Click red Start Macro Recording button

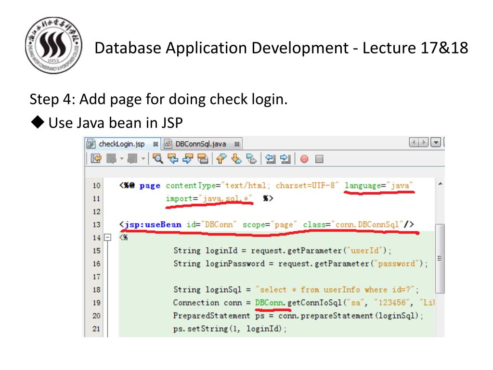304,159
